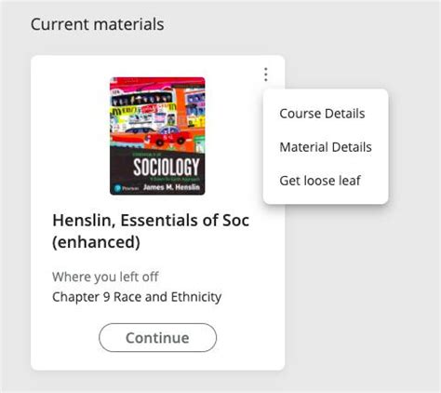Image resolution: width=441 pixels, height=393 pixels.
Task: Click the Continue button
Action: (157, 337)
